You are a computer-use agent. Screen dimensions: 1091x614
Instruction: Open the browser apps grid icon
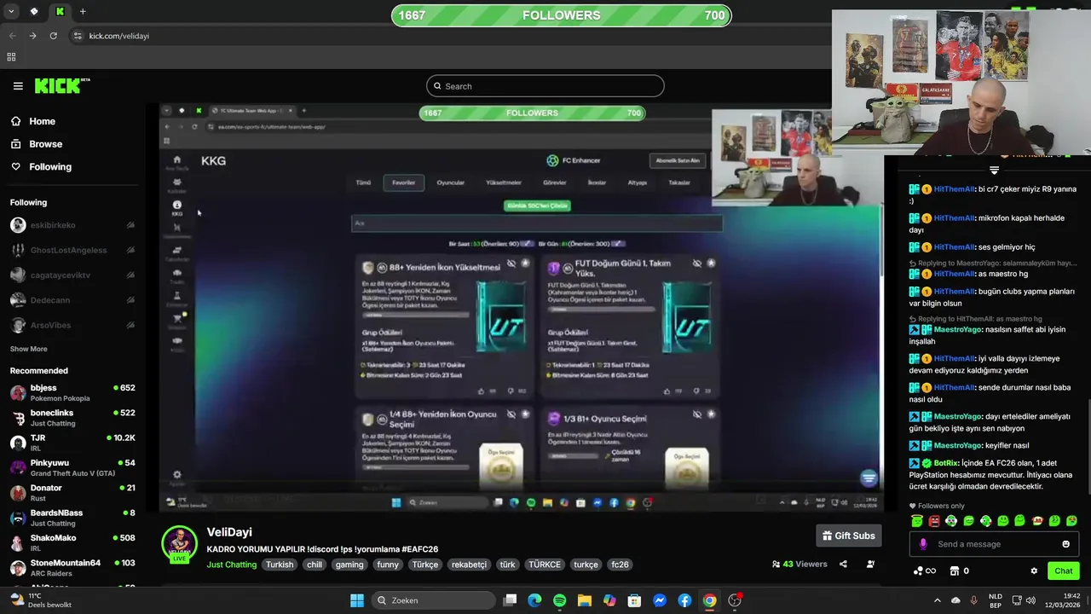(11, 57)
